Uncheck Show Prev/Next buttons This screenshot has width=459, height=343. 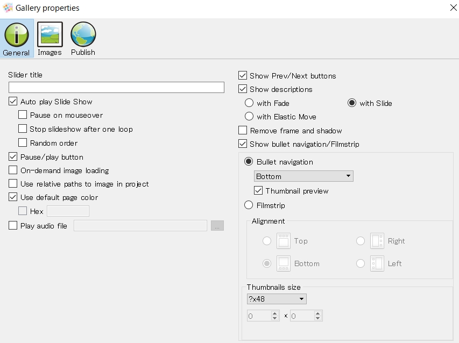(x=243, y=75)
